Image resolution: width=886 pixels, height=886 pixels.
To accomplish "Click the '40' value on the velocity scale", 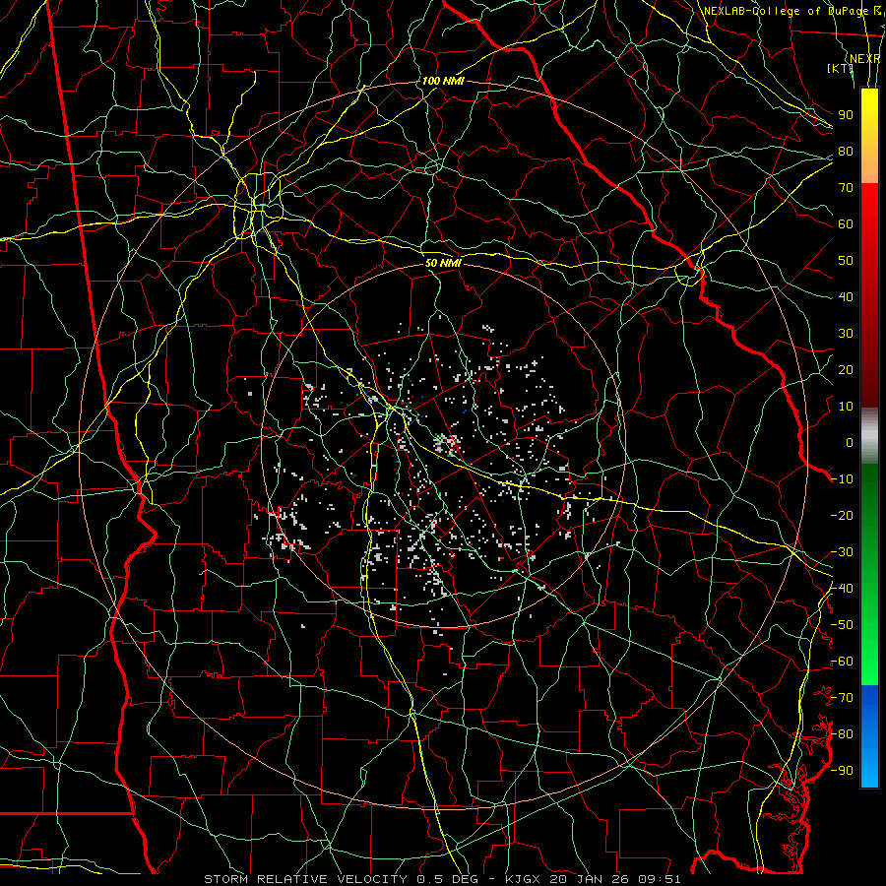I will coord(846,297).
